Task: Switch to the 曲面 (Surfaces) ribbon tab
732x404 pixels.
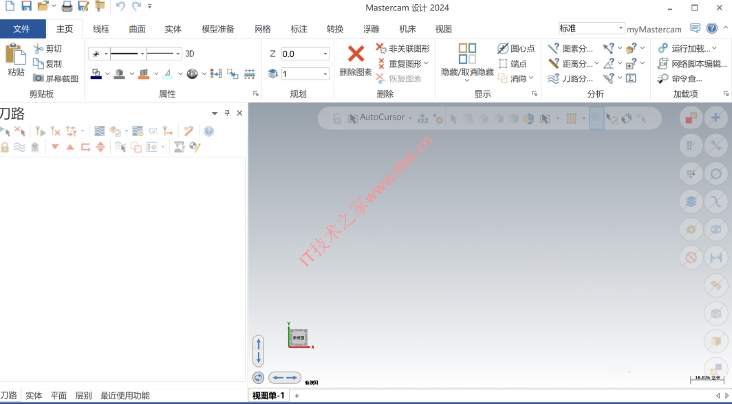Action: point(138,29)
